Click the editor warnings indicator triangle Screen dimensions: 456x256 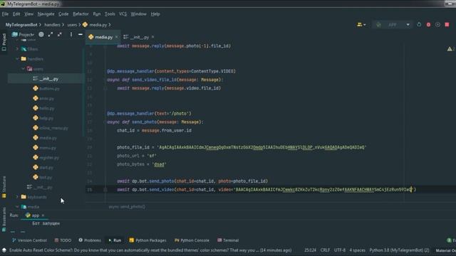[x=450, y=49]
